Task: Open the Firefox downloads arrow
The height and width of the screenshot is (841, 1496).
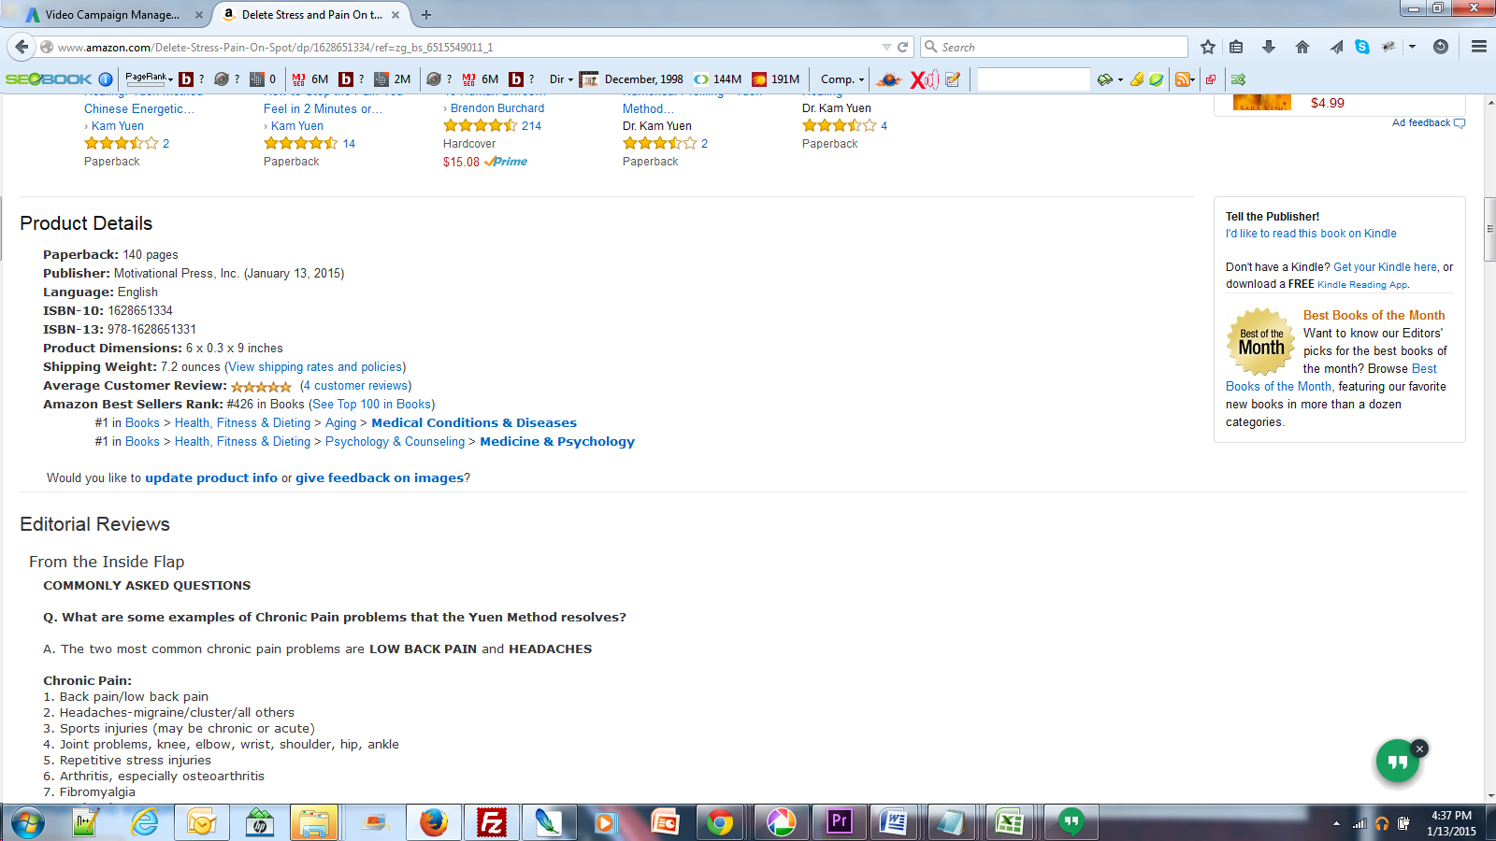Action: (x=1269, y=47)
